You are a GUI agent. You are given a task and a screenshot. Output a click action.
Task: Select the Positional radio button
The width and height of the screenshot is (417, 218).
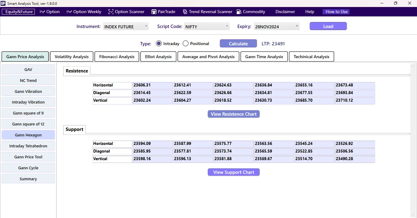click(x=185, y=43)
